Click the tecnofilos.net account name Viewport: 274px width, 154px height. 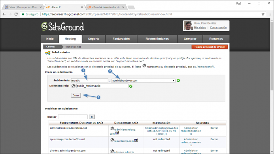tap(73, 47)
